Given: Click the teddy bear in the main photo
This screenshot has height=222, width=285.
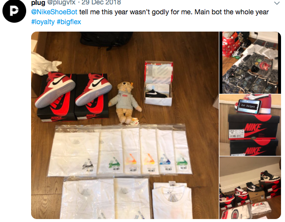Looking at the screenshot, I should [x=125, y=103].
